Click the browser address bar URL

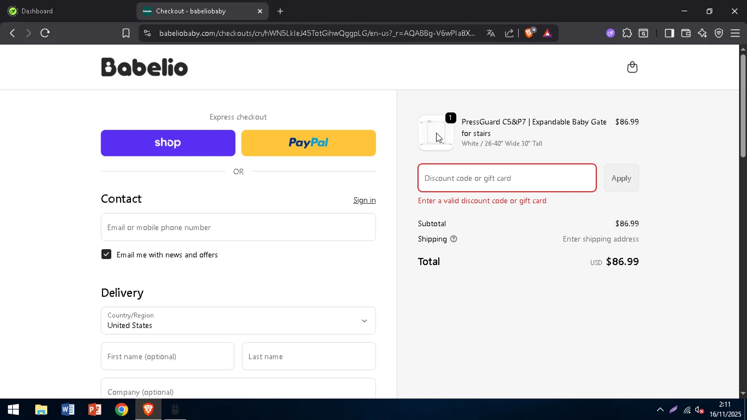[x=317, y=33]
